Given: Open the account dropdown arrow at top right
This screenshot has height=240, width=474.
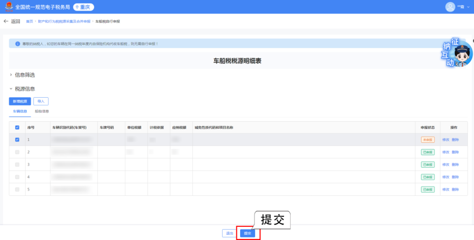Looking at the screenshot, I should [x=468, y=7].
